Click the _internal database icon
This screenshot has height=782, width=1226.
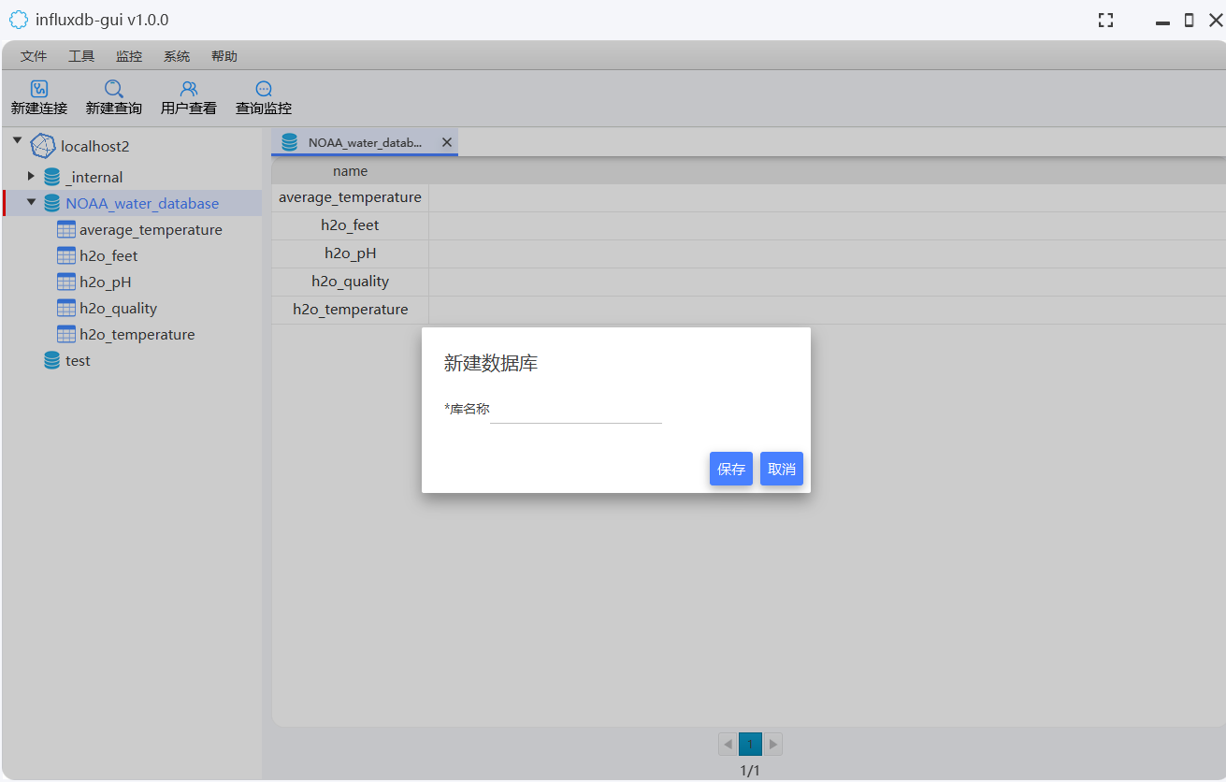[52, 177]
